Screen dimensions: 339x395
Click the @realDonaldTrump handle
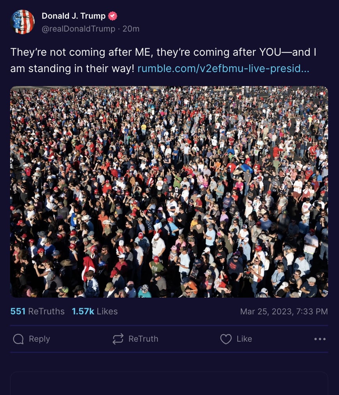pos(78,29)
